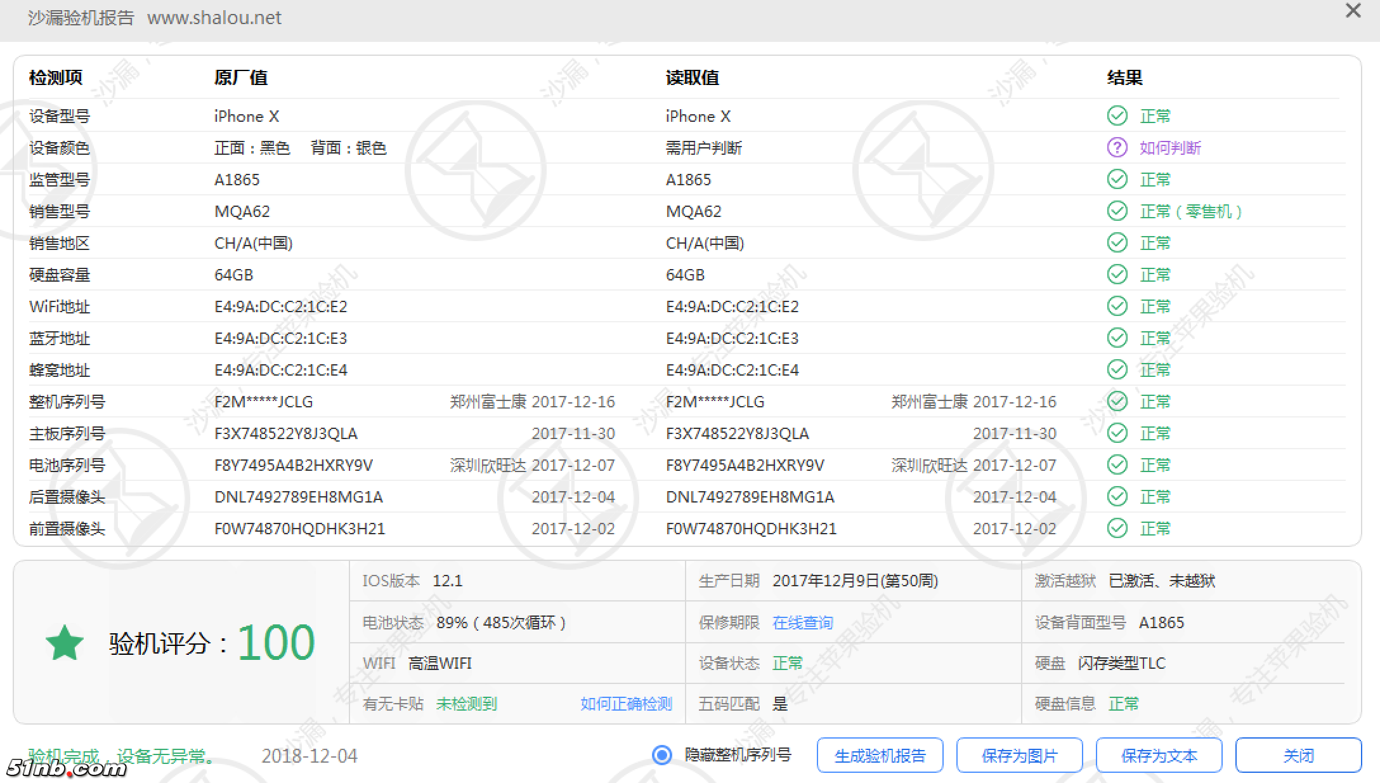The image size is (1380, 783).
Task: Click the 未检测到 card sticker status
Action: [x=466, y=704]
